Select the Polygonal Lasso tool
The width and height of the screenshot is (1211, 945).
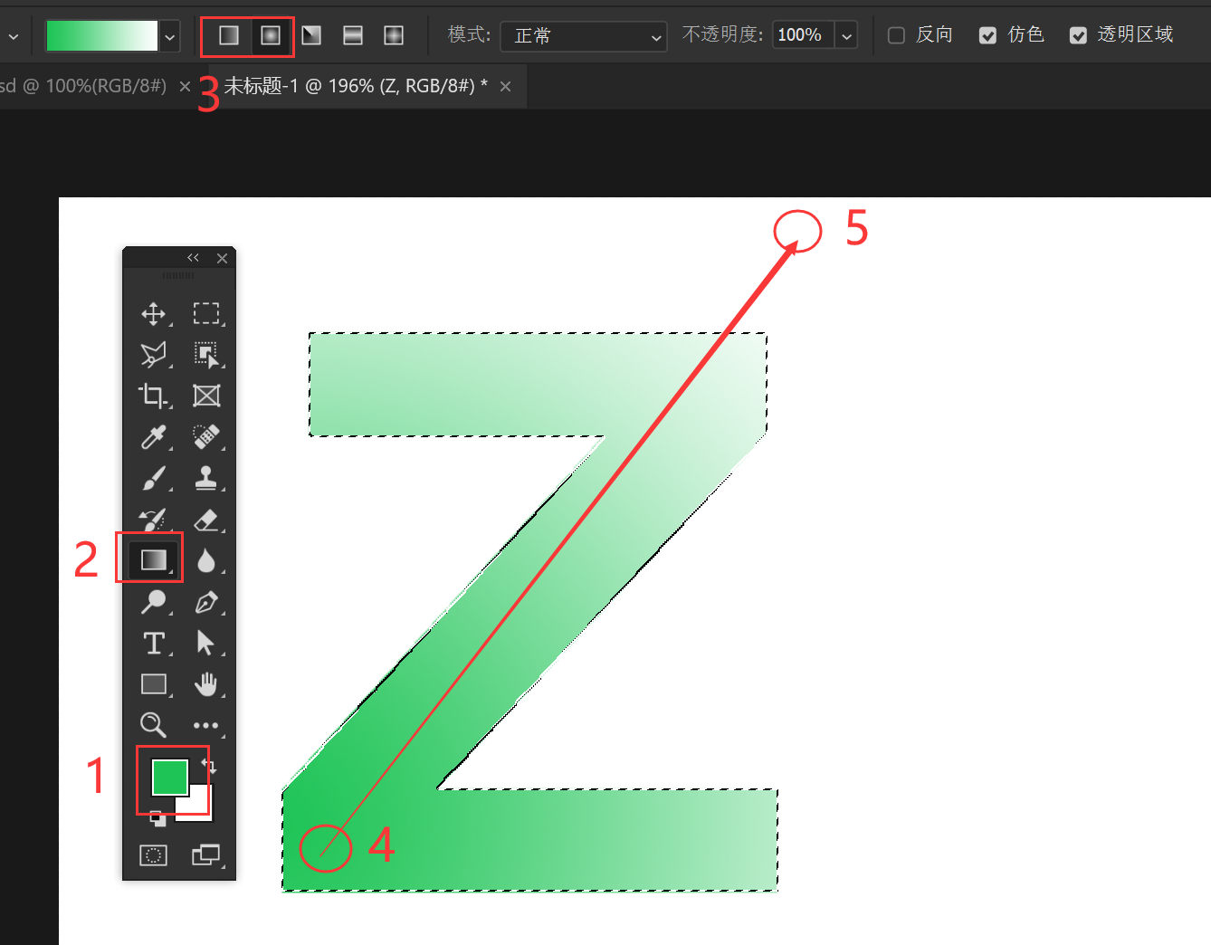(x=154, y=355)
